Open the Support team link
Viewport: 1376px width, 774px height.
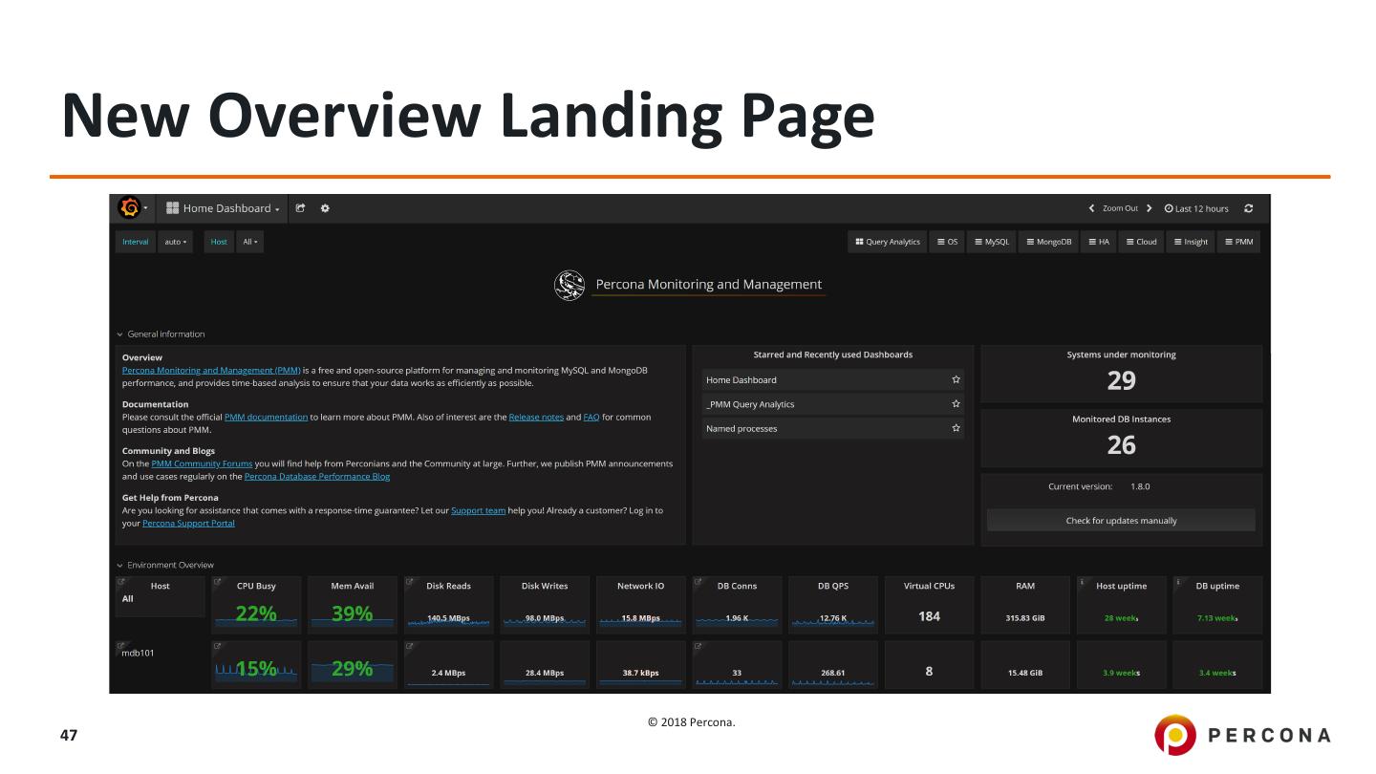(x=478, y=510)
